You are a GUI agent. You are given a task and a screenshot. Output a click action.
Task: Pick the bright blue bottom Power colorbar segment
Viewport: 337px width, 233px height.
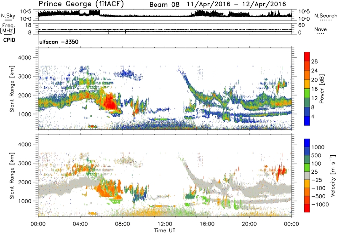pos(307,121)
